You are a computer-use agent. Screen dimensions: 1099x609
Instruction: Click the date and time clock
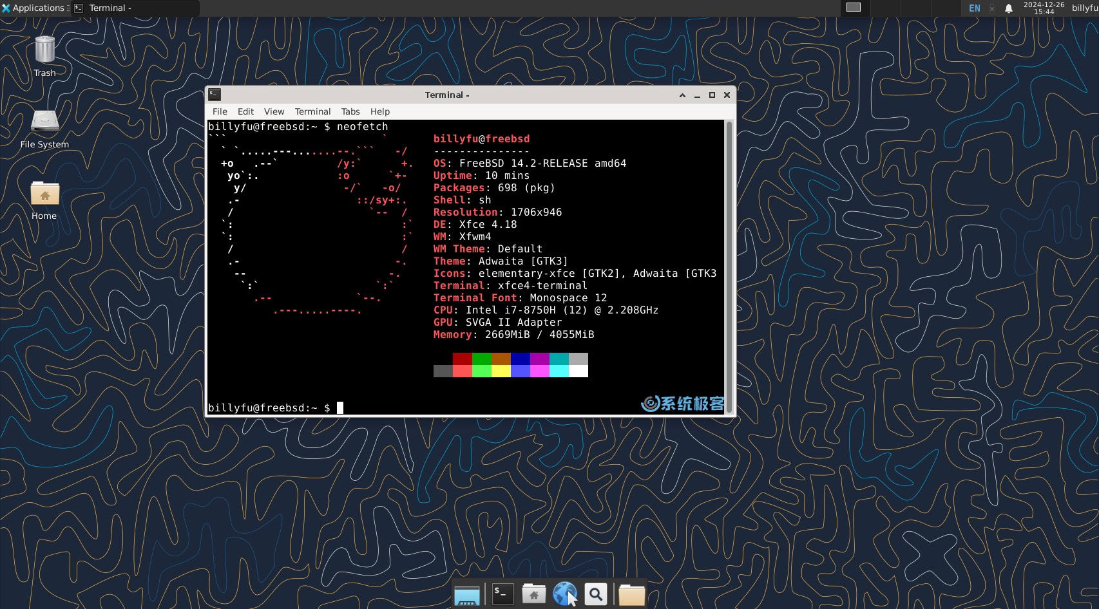[1044, 8]
